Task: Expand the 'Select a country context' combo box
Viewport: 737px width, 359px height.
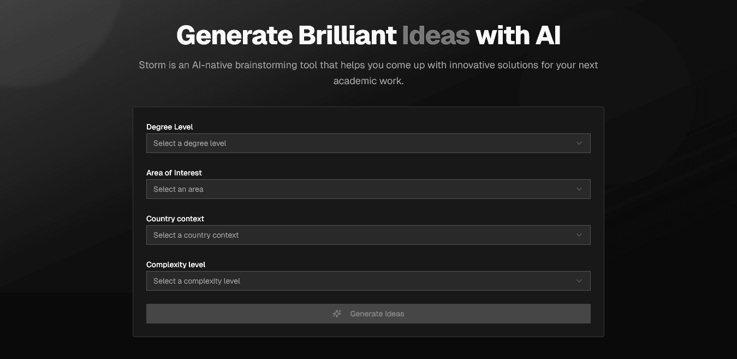Action: pos(368,235)
